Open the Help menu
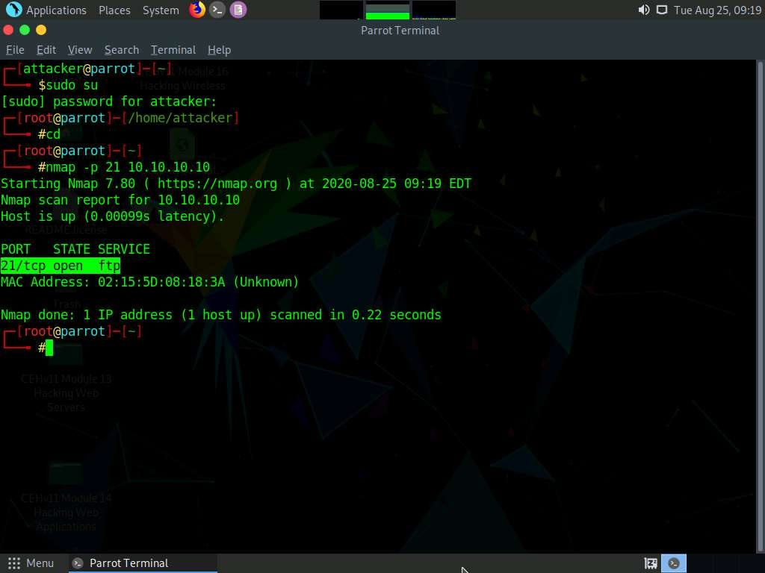765x573 pixels. (219, 50)
